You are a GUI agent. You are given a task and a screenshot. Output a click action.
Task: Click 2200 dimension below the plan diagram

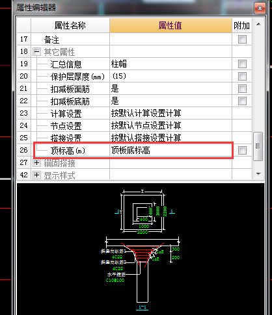click(x=143, y=233)
